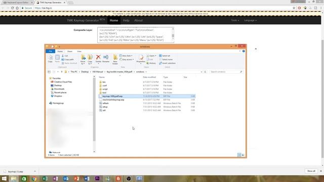Click the This PC breadcrumb in the address bar
Screen dimensions: 324x182
[x=74, y=72]
